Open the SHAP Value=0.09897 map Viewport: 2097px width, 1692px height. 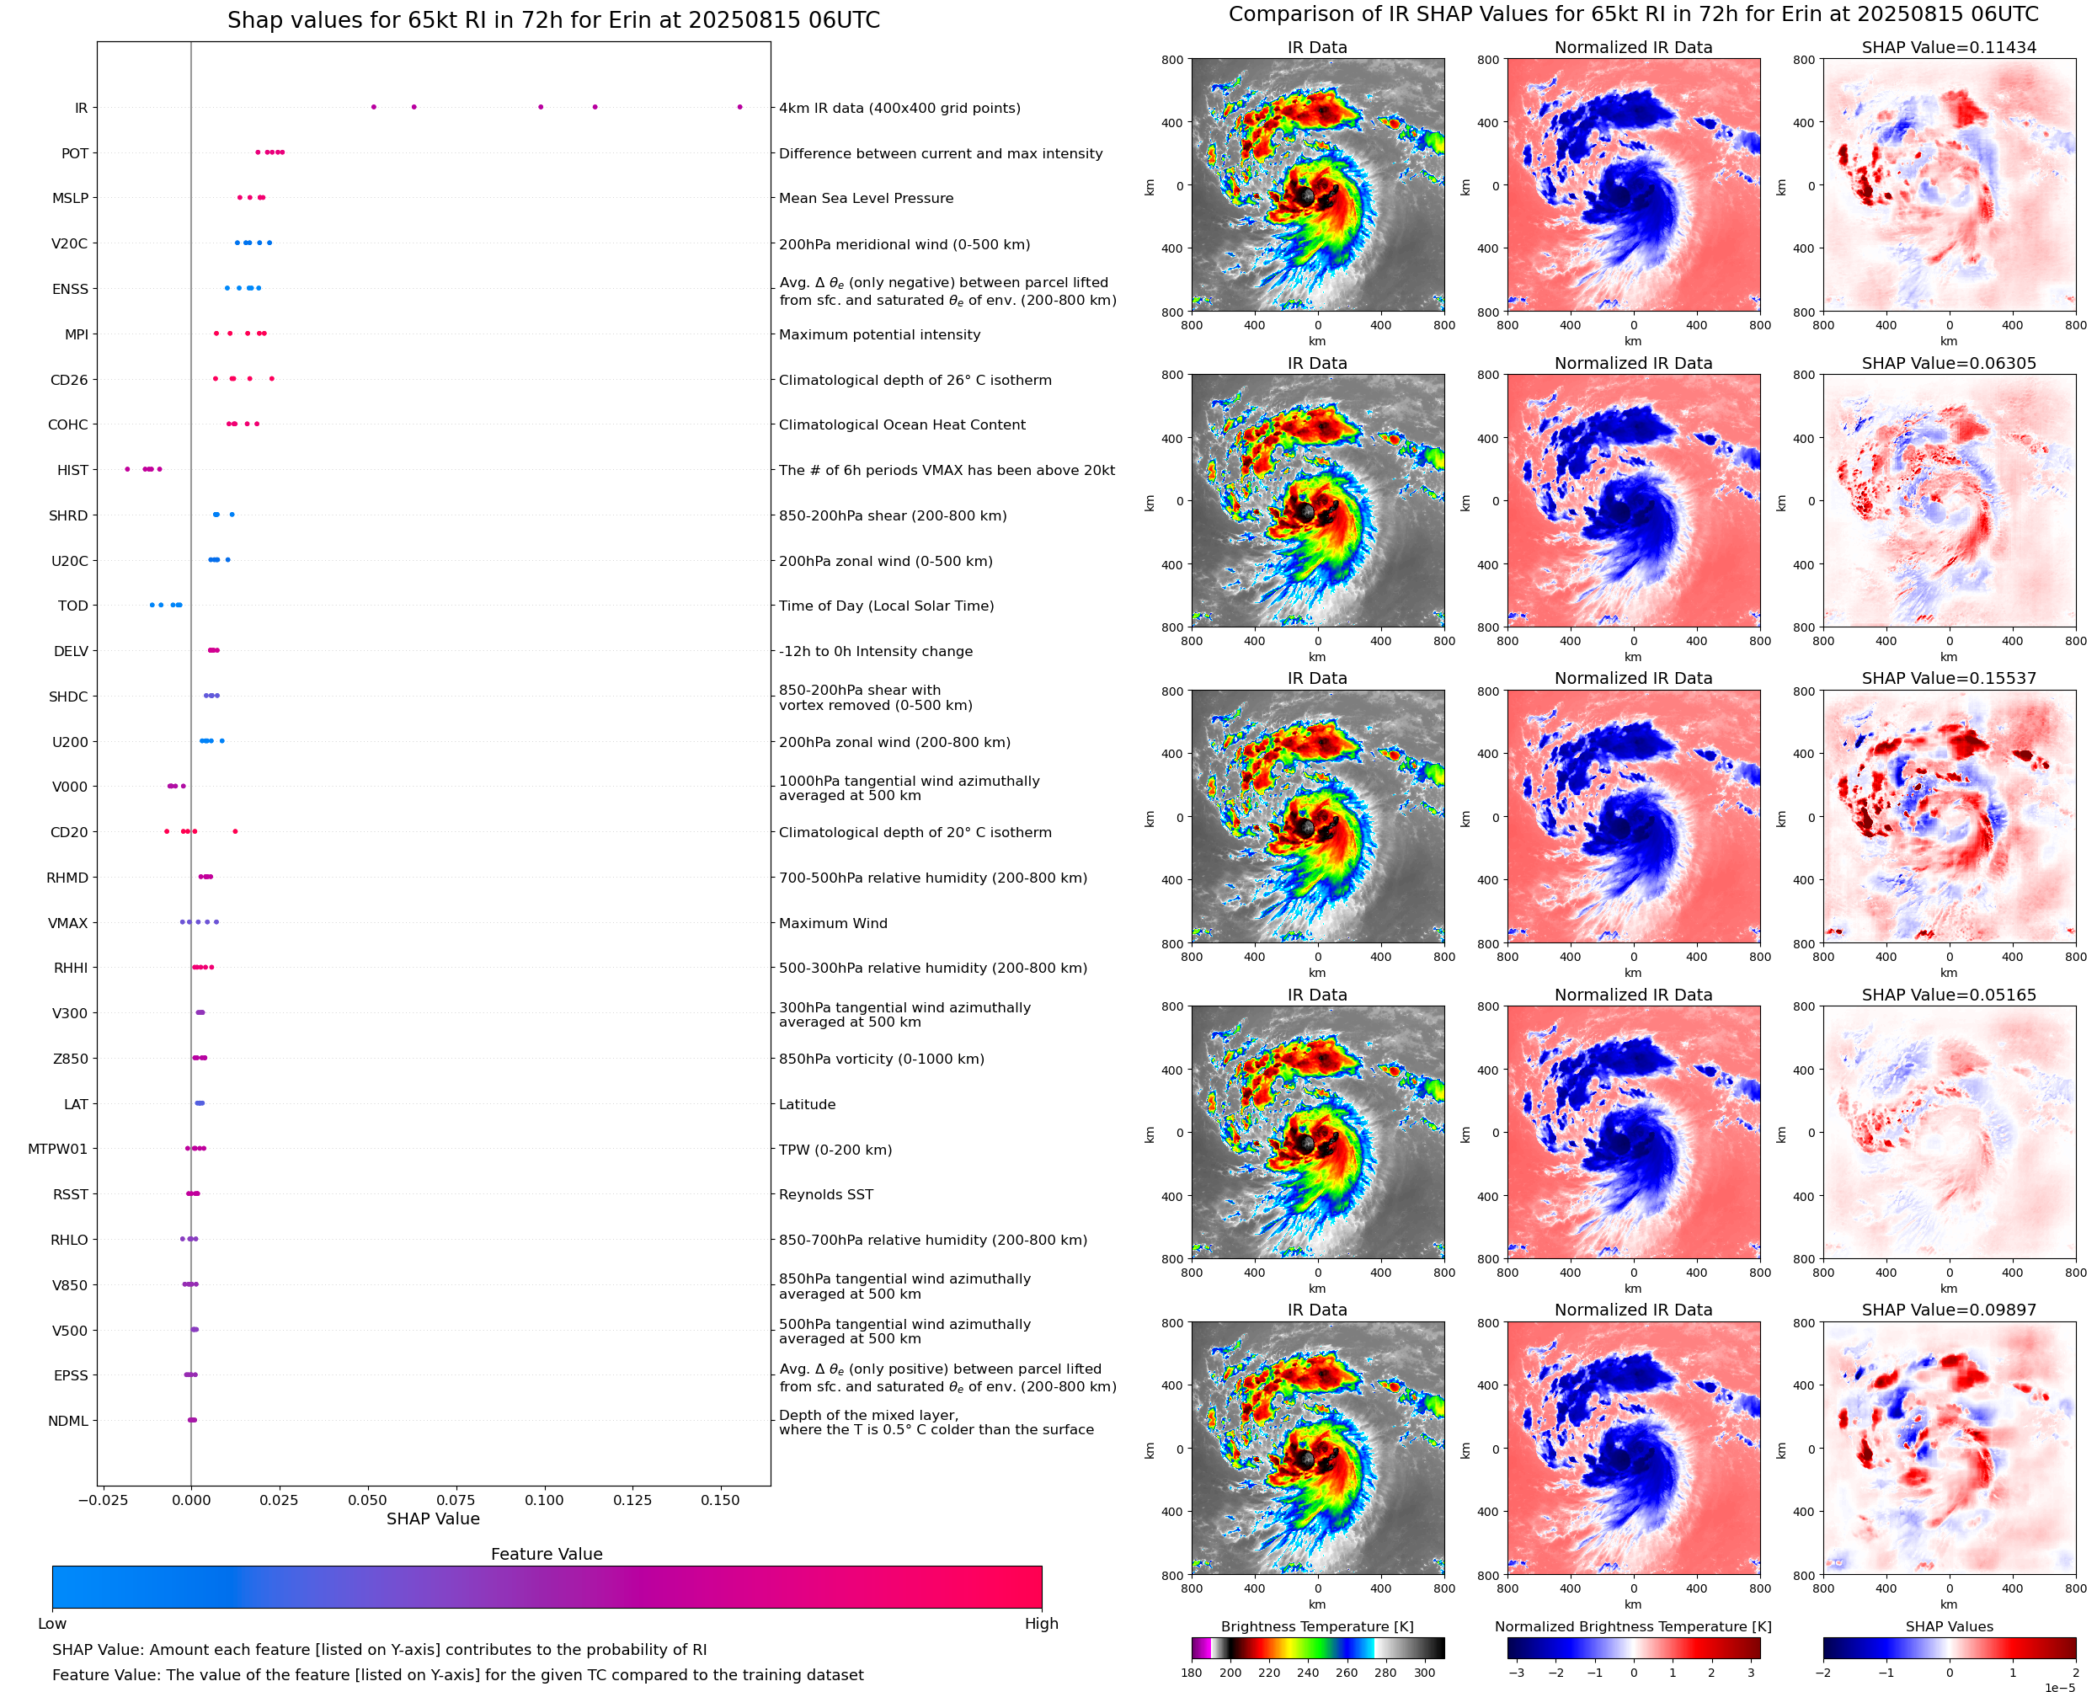[1949, 1449]
